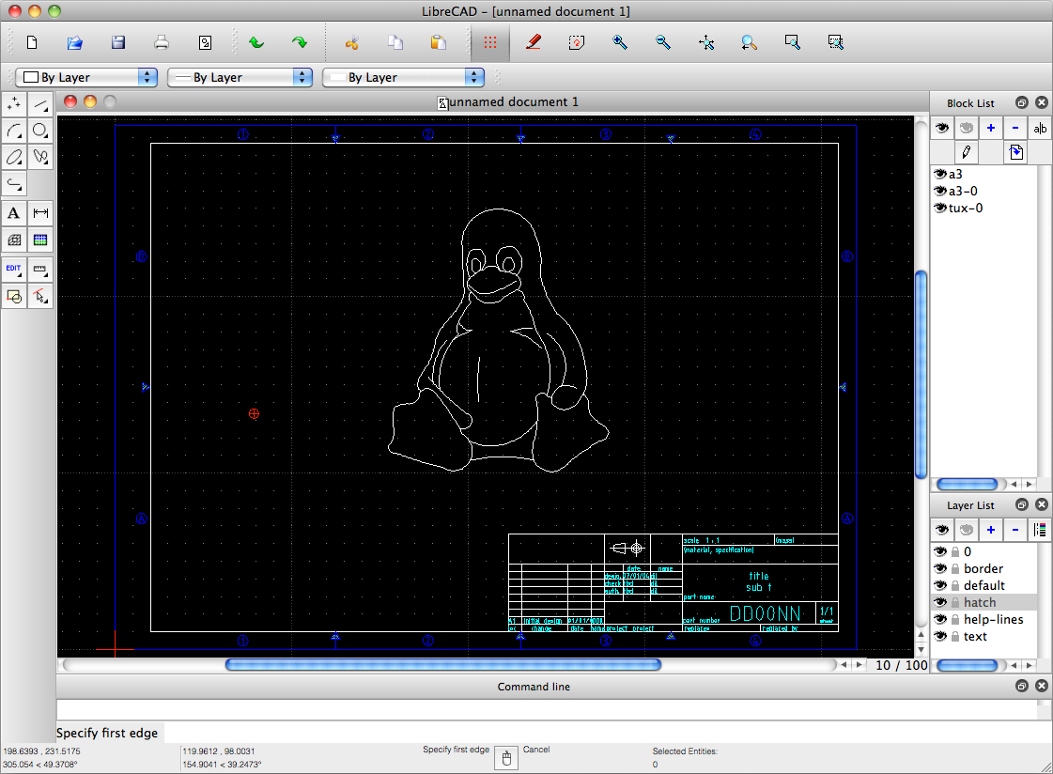Select the Line drawing tool

click(40, 104)
